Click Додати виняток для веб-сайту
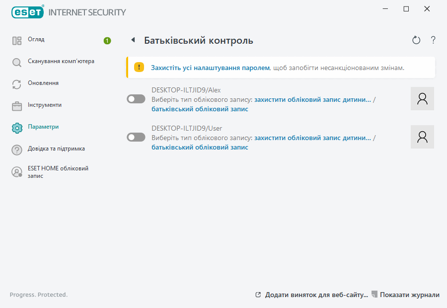447x308 pixels. coord(316,295)
